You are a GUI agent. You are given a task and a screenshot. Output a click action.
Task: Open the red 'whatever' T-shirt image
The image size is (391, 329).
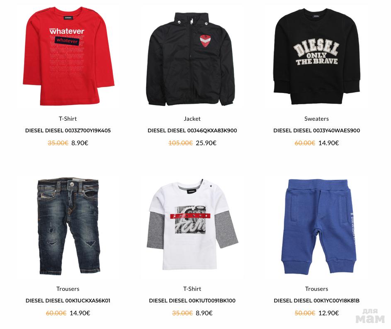68,56
